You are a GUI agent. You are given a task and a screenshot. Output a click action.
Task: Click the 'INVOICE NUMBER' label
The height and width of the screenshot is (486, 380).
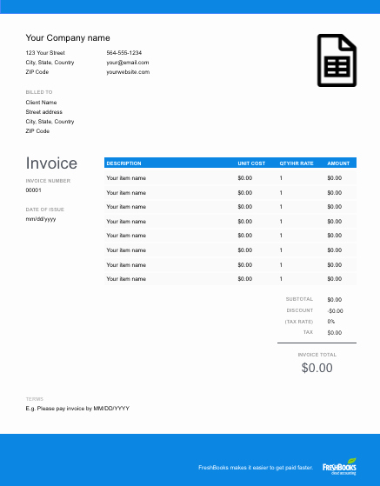[48, 181]
